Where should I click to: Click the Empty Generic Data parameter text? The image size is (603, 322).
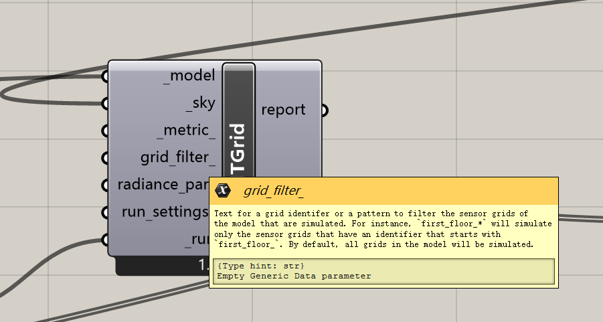[294, 276]
